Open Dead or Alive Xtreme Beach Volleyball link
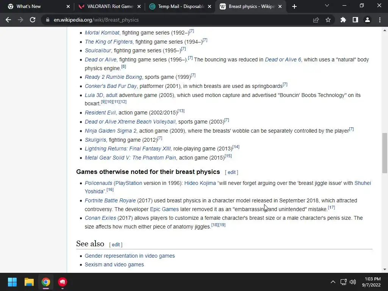Image resolution: width=388 pixels, height=291 pixels. 130,122
